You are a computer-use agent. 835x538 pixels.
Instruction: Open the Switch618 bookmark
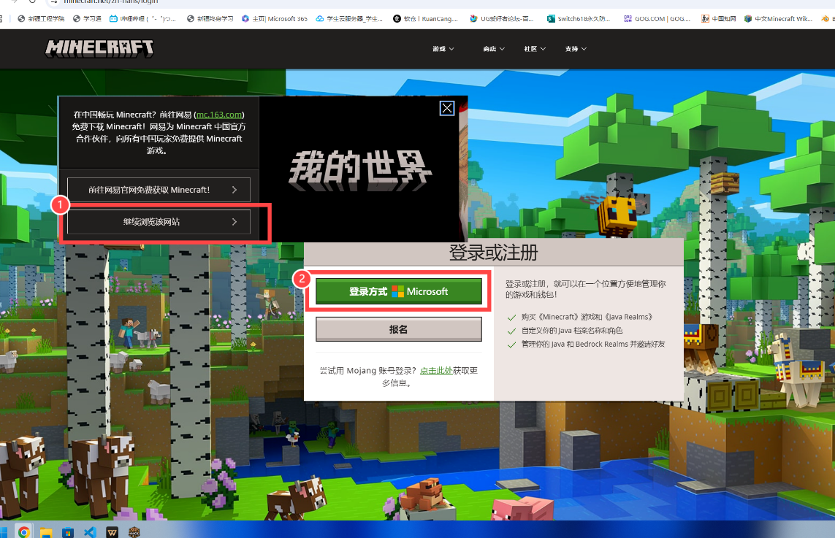click(579, 19)
